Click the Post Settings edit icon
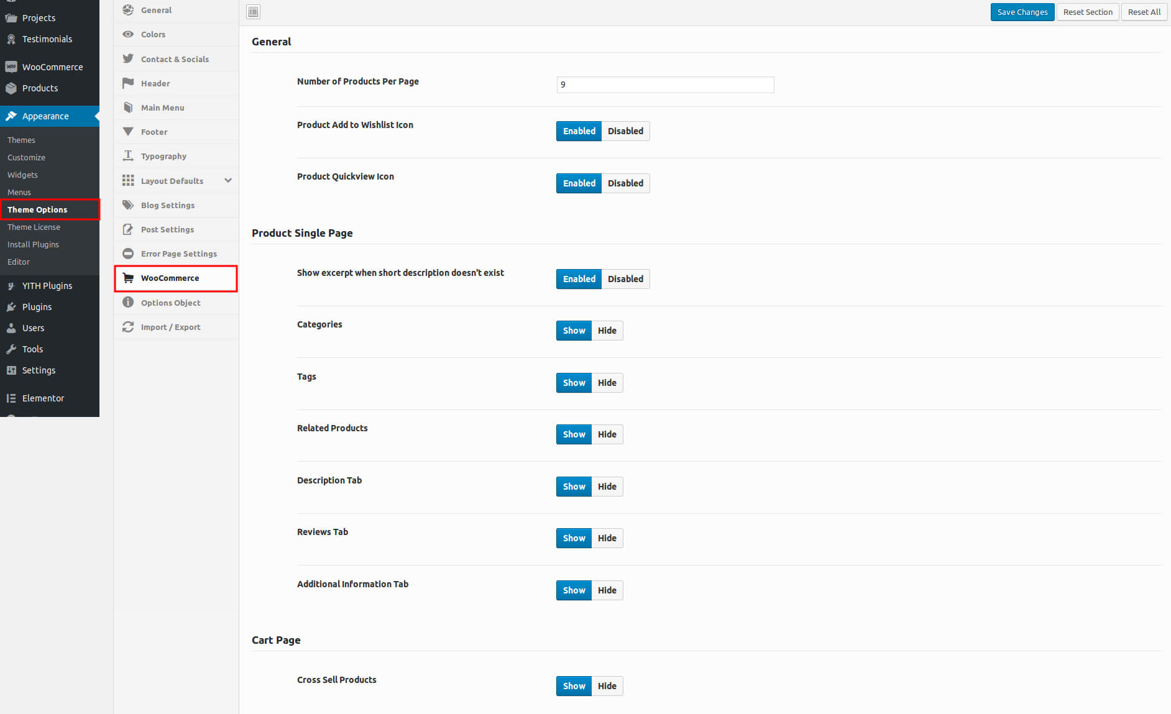 pos(128,229)
